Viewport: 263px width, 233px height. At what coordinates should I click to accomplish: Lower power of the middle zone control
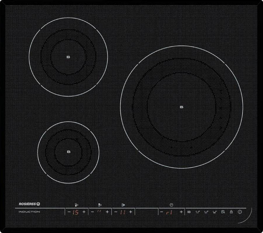(x=92, y=212)
